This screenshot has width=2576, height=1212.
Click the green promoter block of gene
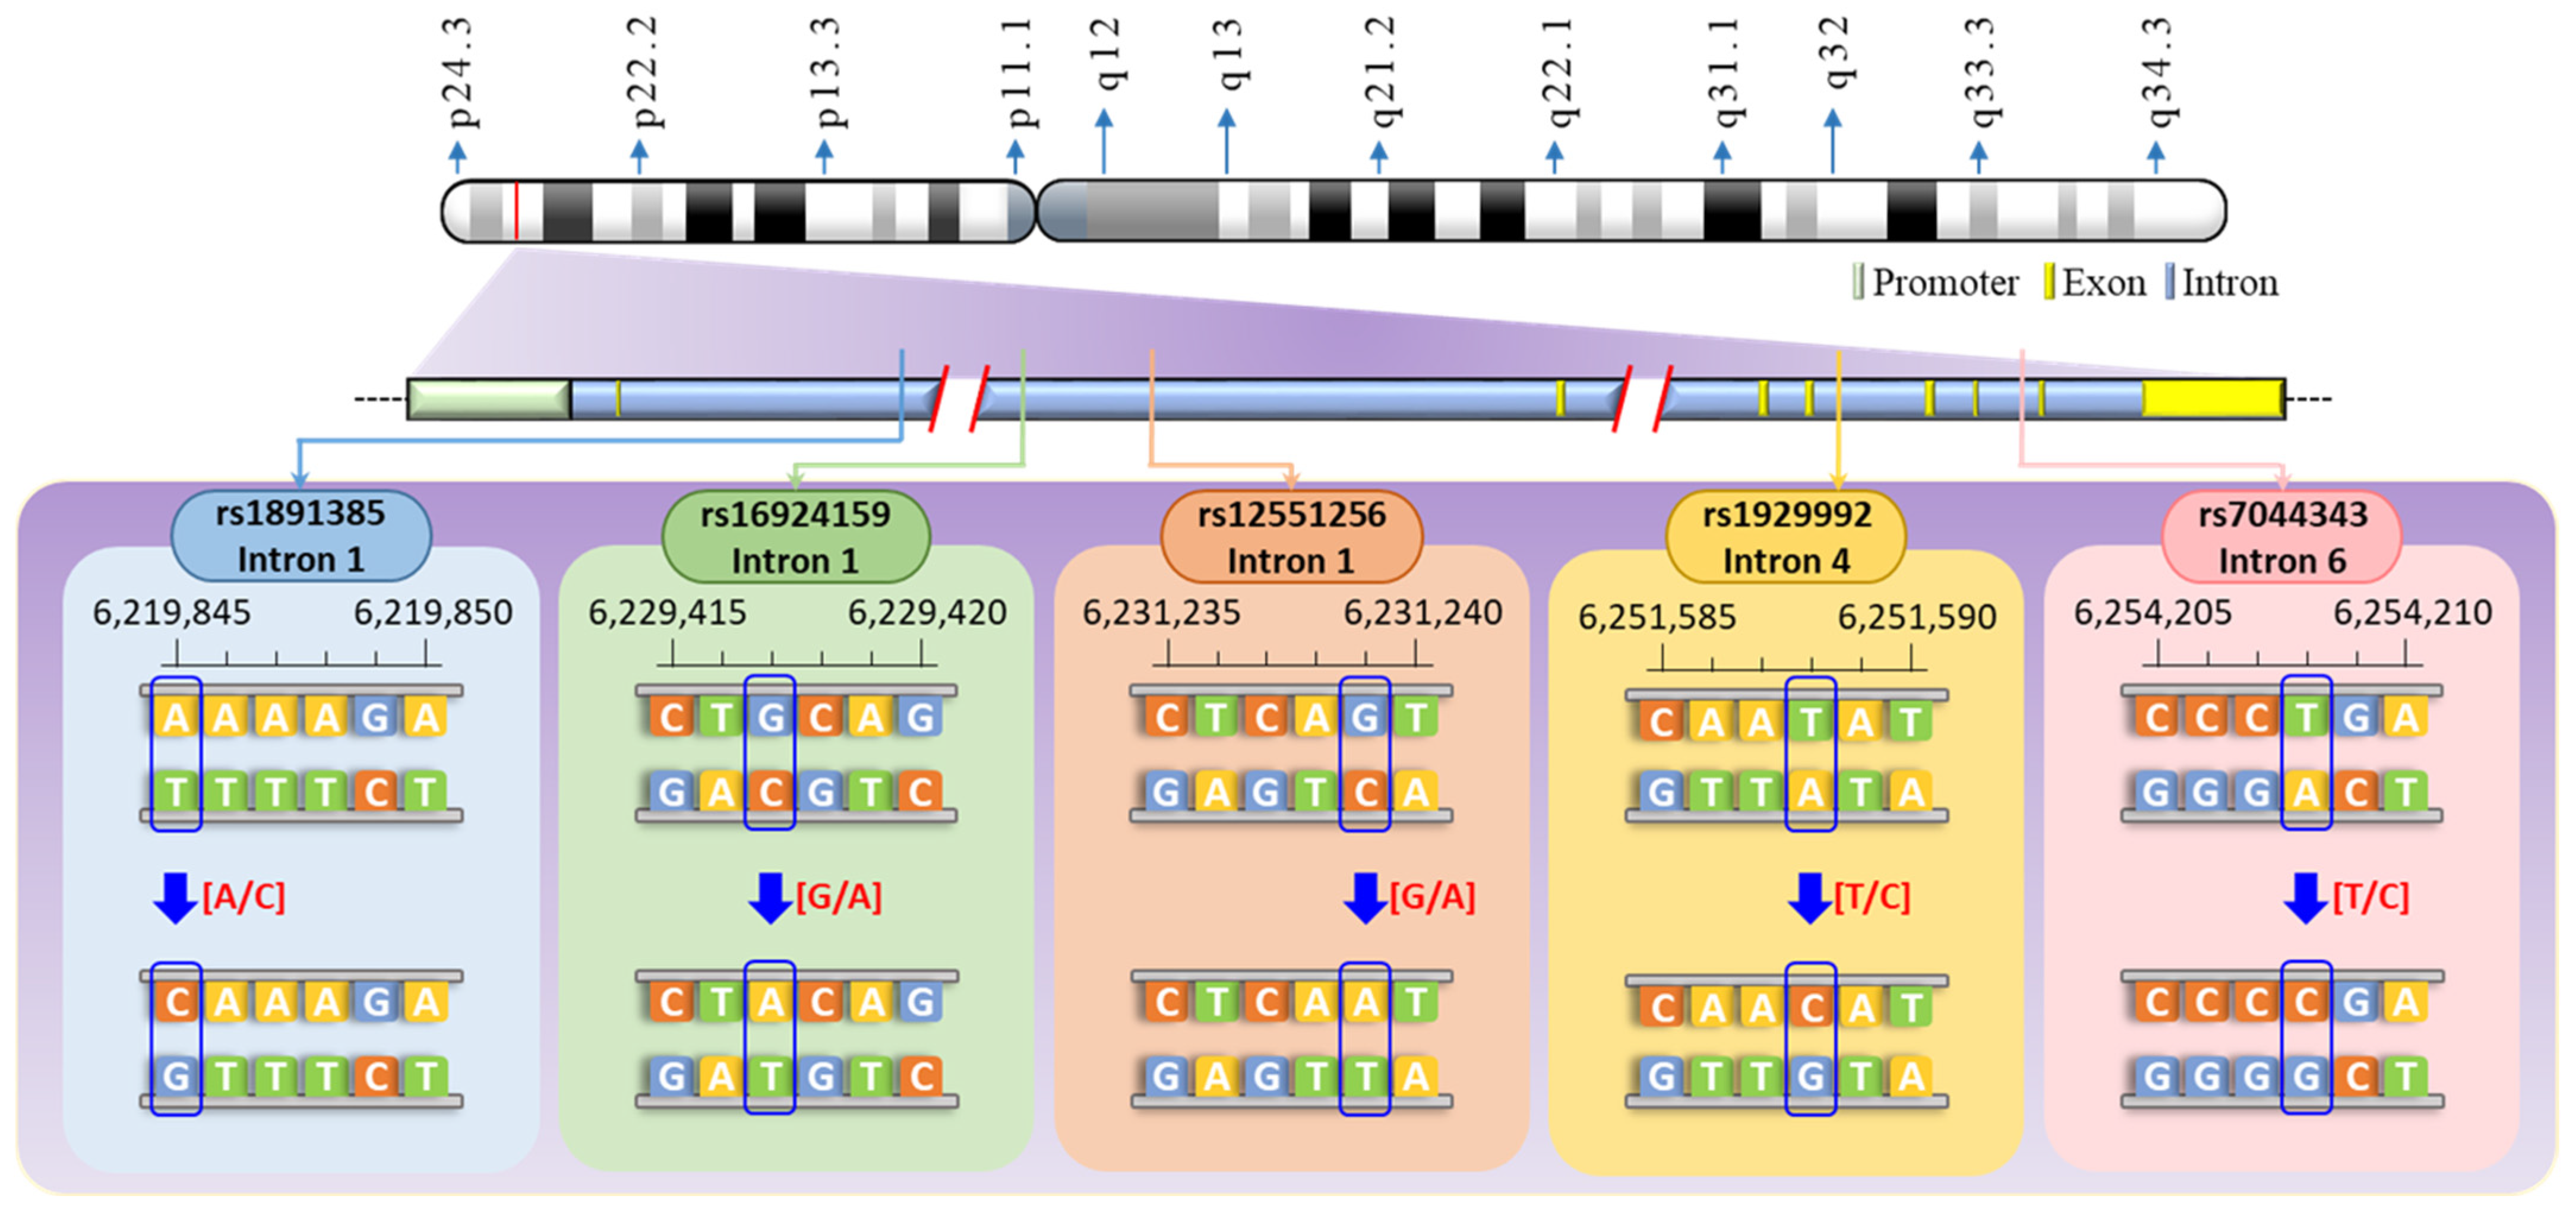pos(489,399)
